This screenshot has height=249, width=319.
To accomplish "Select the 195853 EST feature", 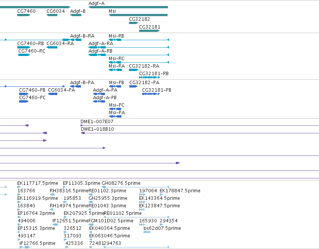I will (x=65, y=202).
